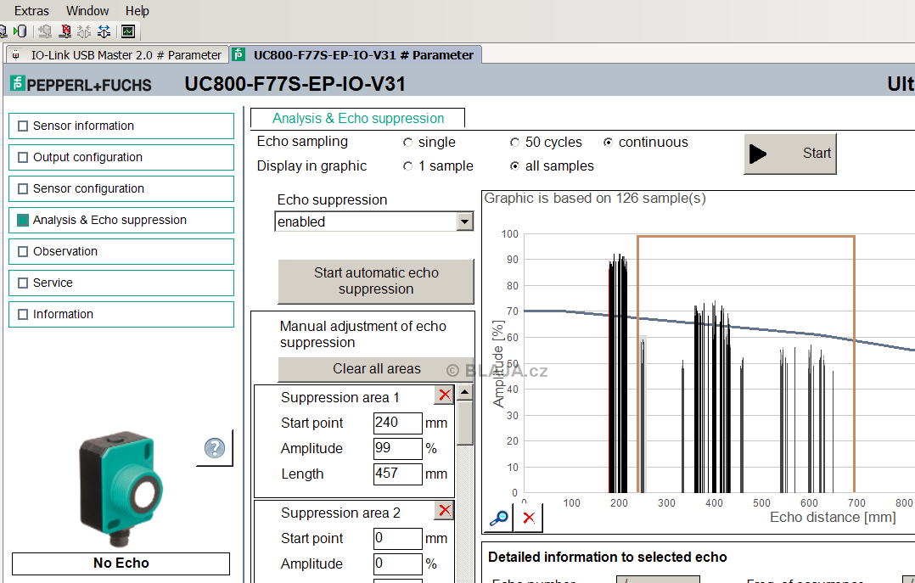Open the trend monitor toolbar icon
Image resolution: width=915 pixels, height=583 pixels.
(x=128, y=31)
